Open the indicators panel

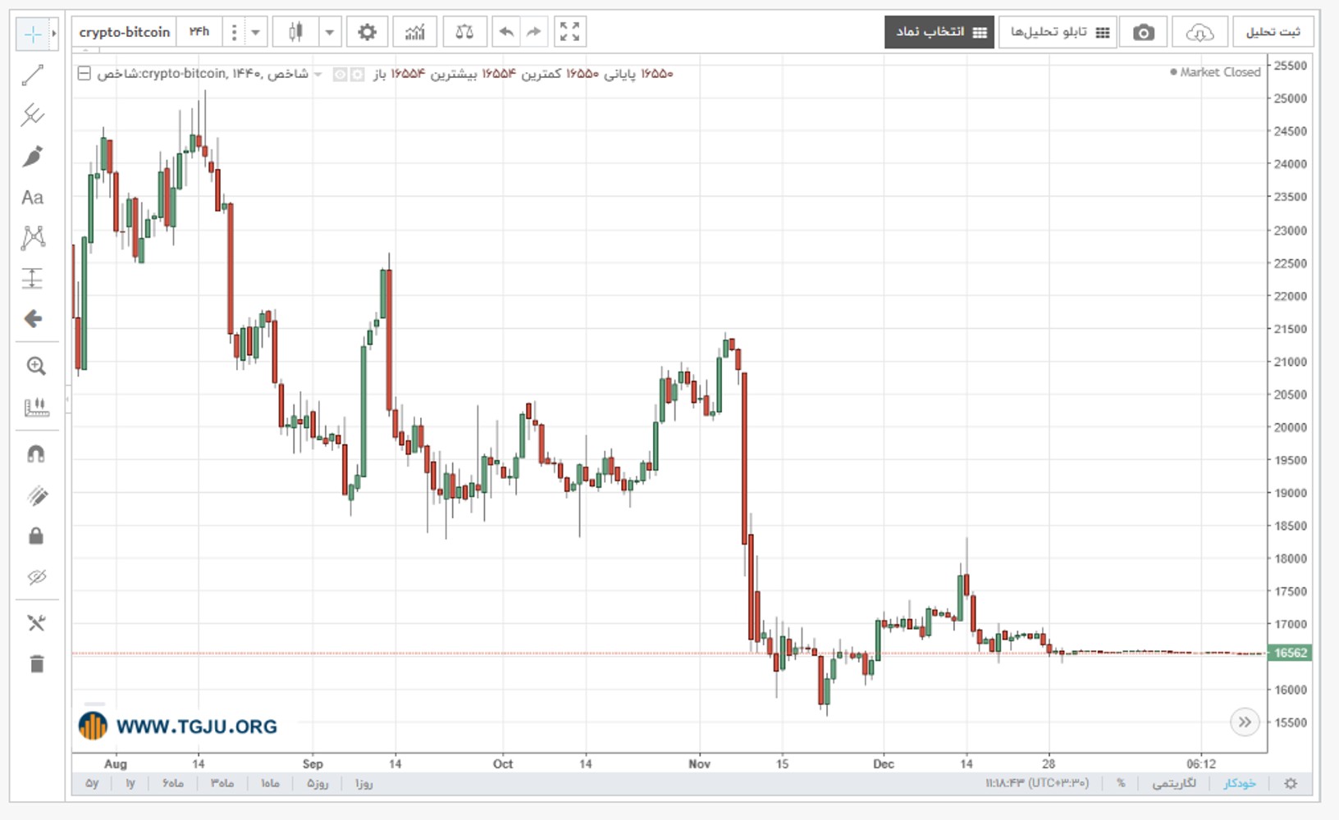tap(415, 32)
